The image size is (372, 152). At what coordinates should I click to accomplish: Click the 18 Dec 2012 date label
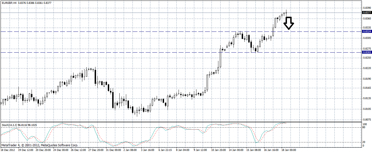8,150
